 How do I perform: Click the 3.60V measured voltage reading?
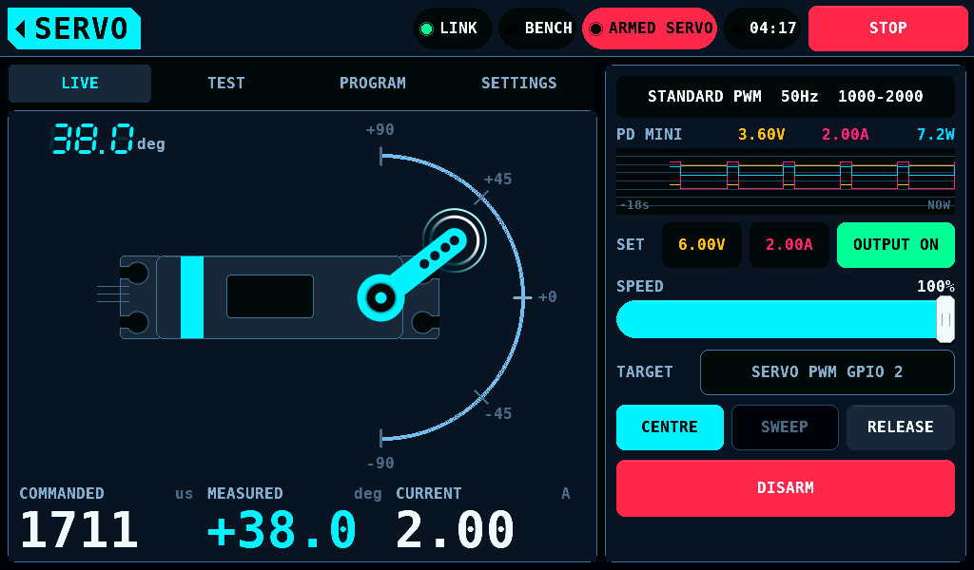761,135
